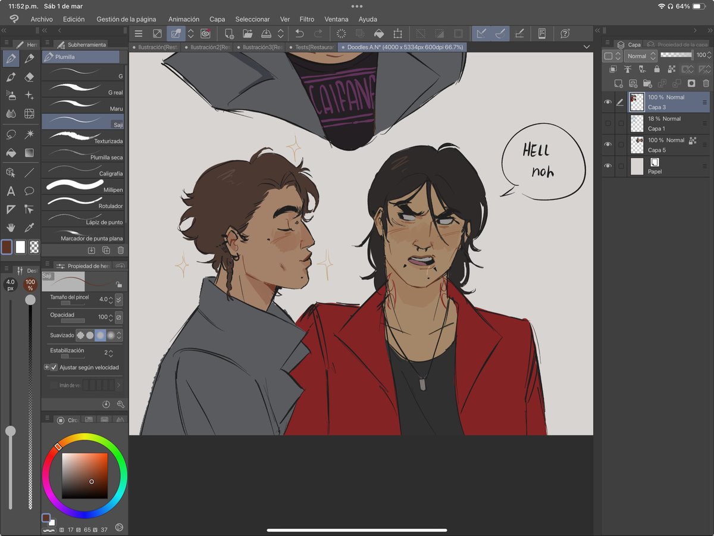The height and width of the screenshot is (536, 714).
Task: Select the Balloon speech bubble tool
Action: coord(29,191)
